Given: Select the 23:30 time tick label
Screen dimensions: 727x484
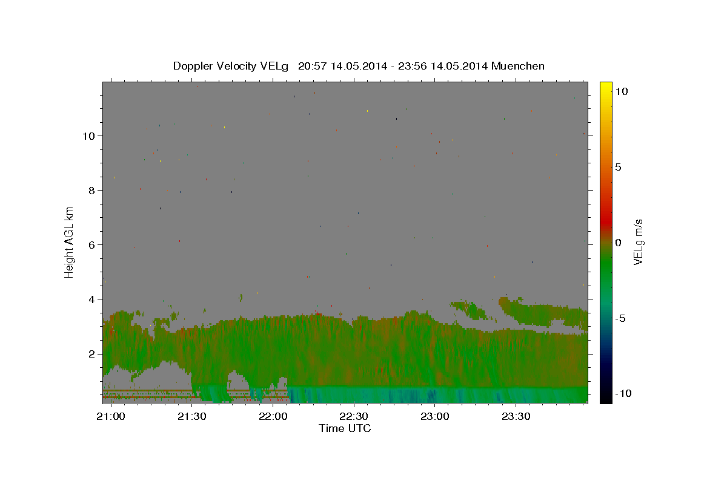Looking at the screenshot, I should pos(516,417).
